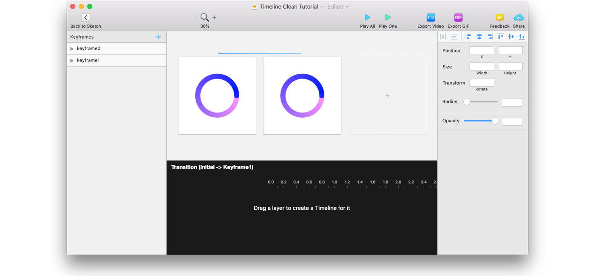This screenshot has height=276, width=595.
Task: Click the Play All button
Action: pyautogui.click(x=368, y=17)
